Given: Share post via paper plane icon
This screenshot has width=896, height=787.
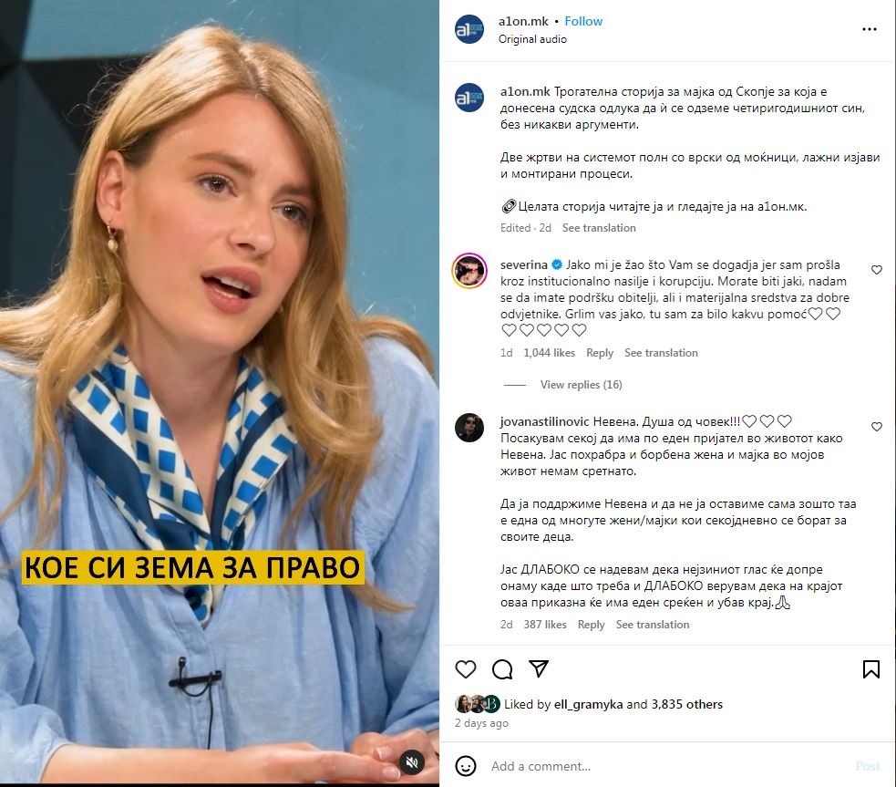Looking at the screenshot, I should tap(539, 668).
